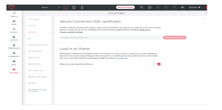Click Read more link in iframe section
This screenshot has width=222, height=110.
click(122, 58)
